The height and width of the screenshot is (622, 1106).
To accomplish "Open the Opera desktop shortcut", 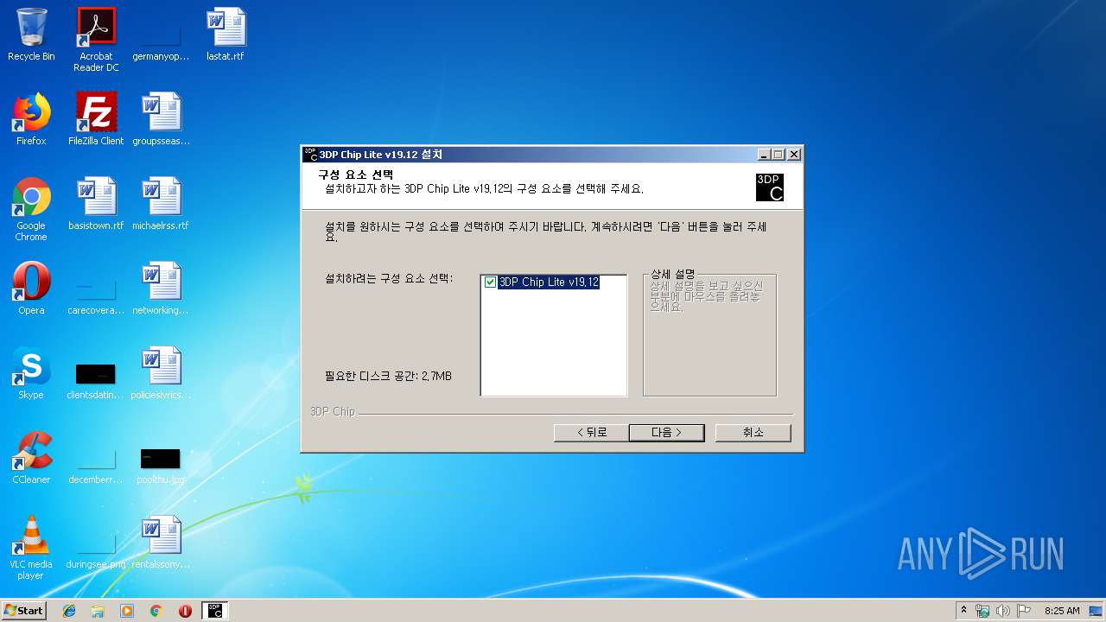I will [31, 289].
